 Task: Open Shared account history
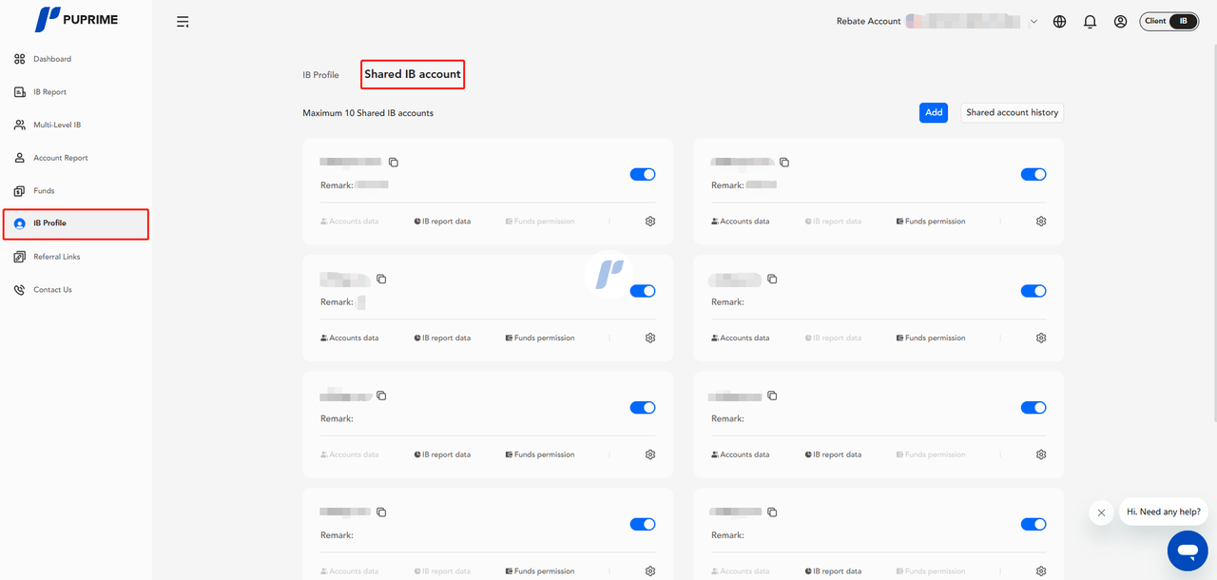(x=1012, y=112)
